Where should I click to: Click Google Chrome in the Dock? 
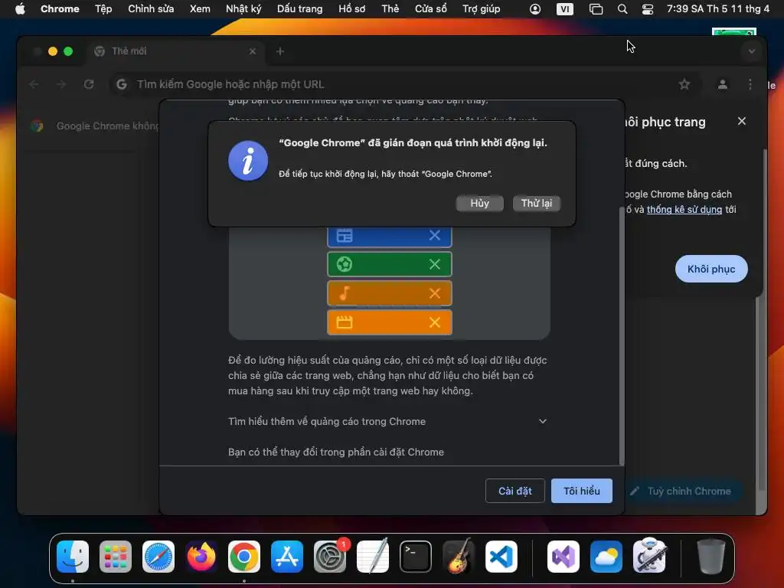tap(244, 557)
